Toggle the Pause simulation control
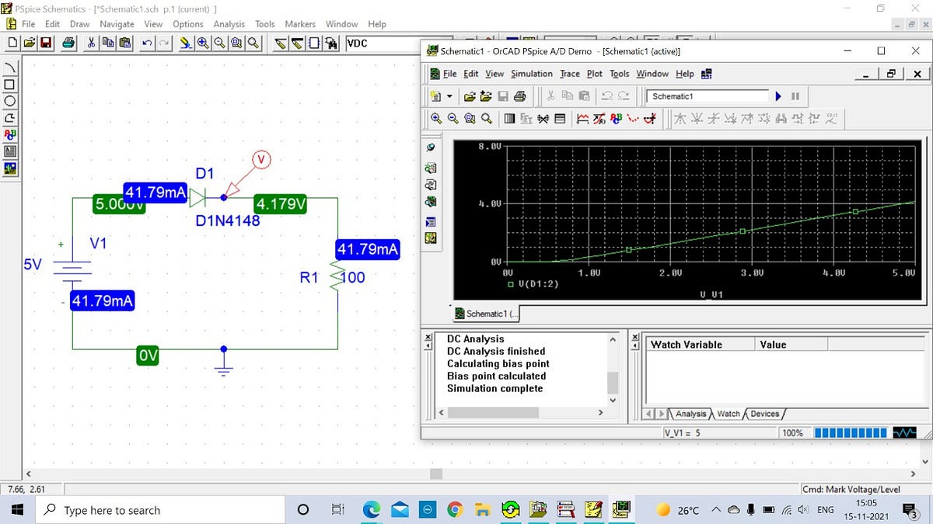The width and height of the screenshot is (933, 524). click(x=794, y=95)
